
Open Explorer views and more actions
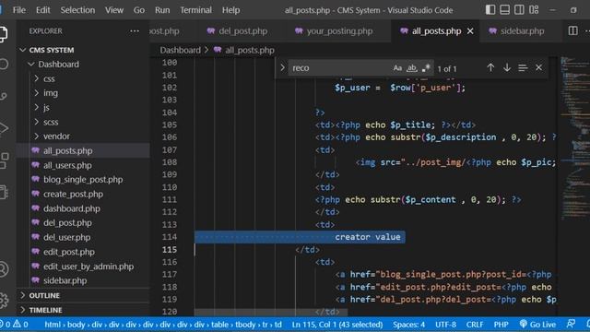(135, 30)
